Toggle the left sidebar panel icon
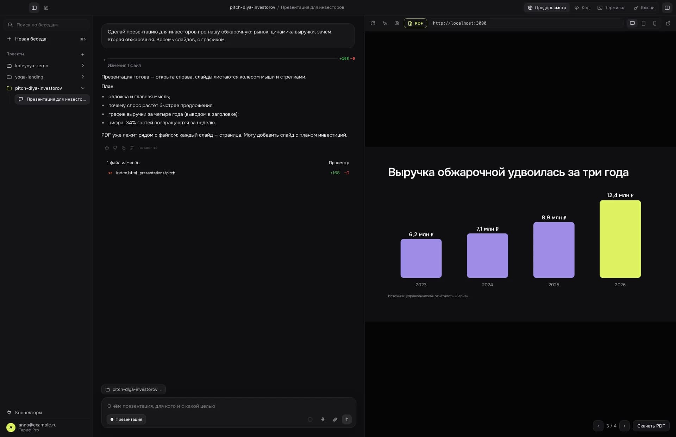This screenshot has width=676, height=437. (x=34, y=7)
